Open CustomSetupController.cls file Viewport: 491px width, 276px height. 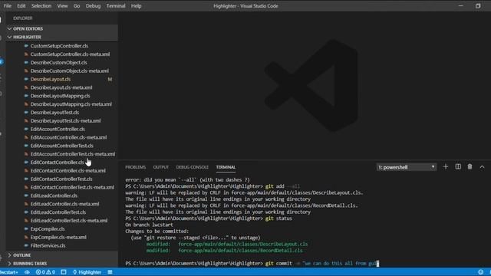coord(59,46)
